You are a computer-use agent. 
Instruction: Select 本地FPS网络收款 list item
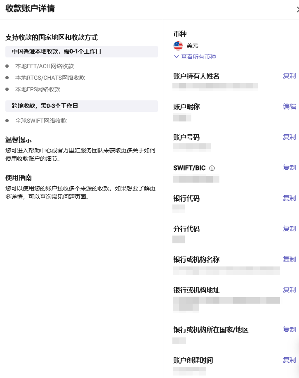38,89
